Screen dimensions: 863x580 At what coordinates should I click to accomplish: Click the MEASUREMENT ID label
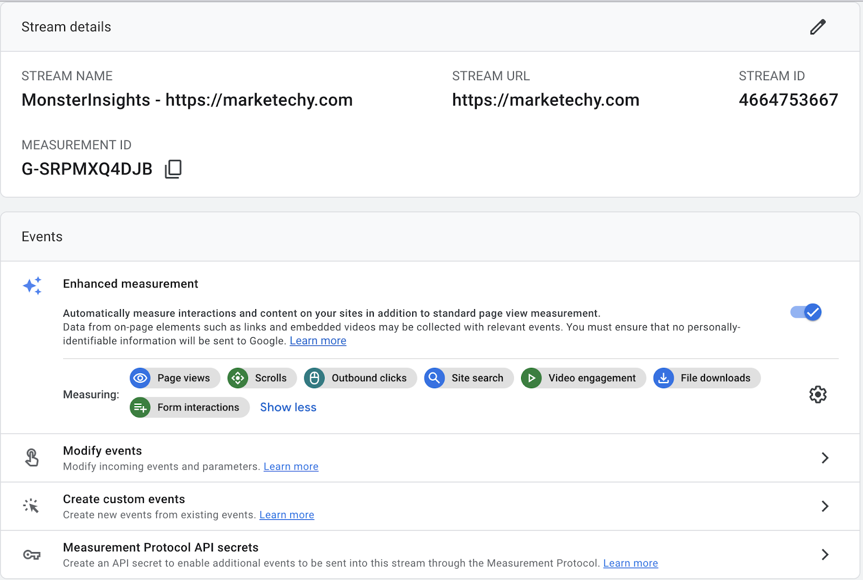(77, 145)
